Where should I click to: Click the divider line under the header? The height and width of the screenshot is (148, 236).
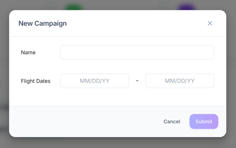(x=118, y=36)
